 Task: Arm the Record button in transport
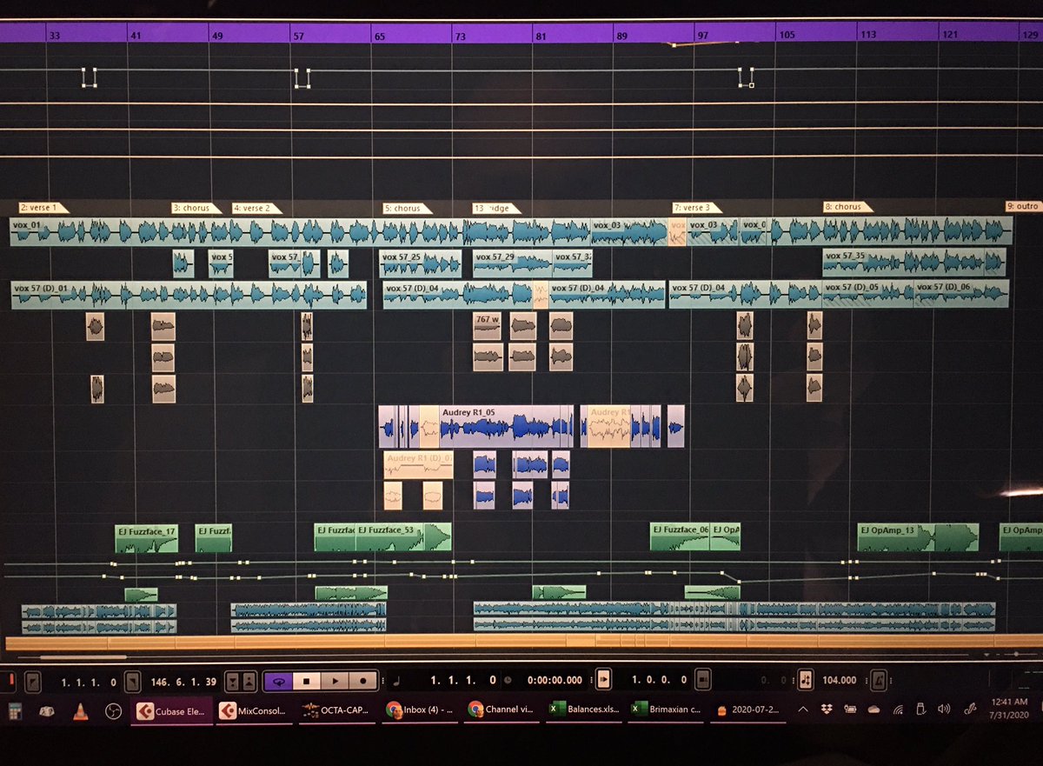tap(363, 680)
